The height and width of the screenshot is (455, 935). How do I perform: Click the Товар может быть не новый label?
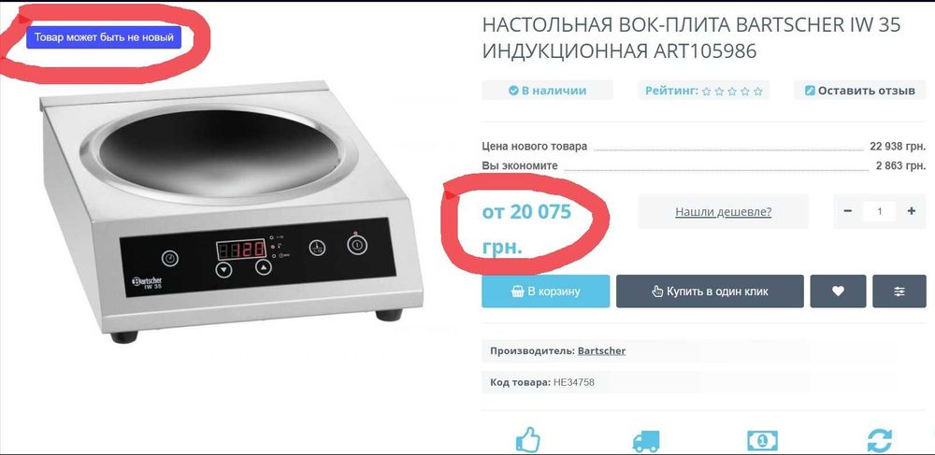(x=104, y=37)
